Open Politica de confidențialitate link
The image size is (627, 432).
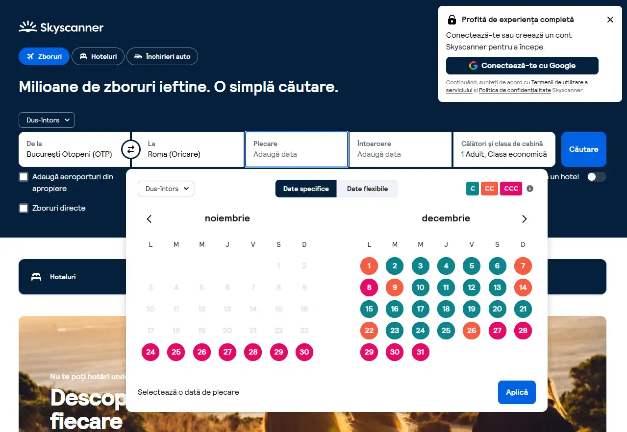[515, 90]
